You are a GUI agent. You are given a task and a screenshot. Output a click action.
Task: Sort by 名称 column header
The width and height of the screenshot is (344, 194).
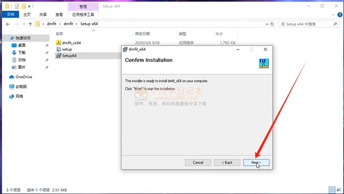(59, 34)
